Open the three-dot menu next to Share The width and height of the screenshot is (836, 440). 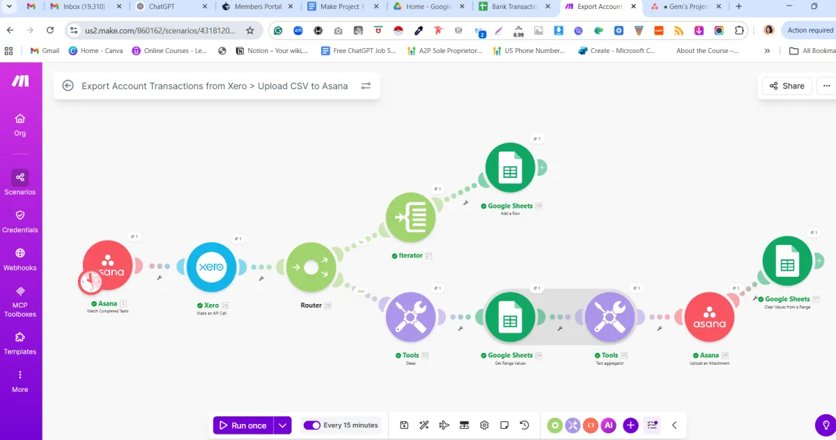tap(827, 86)
